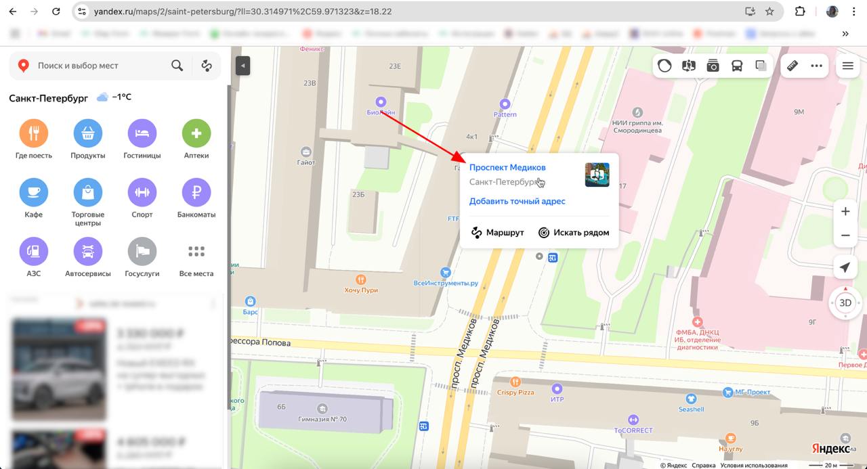Viewport: 867px width, 469px height.
Task: Select 'Торговые центры' category
Action: (88, 202)
